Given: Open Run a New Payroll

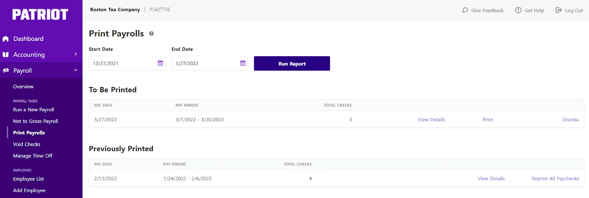Looking at the screenshot, I should point(33,109).
